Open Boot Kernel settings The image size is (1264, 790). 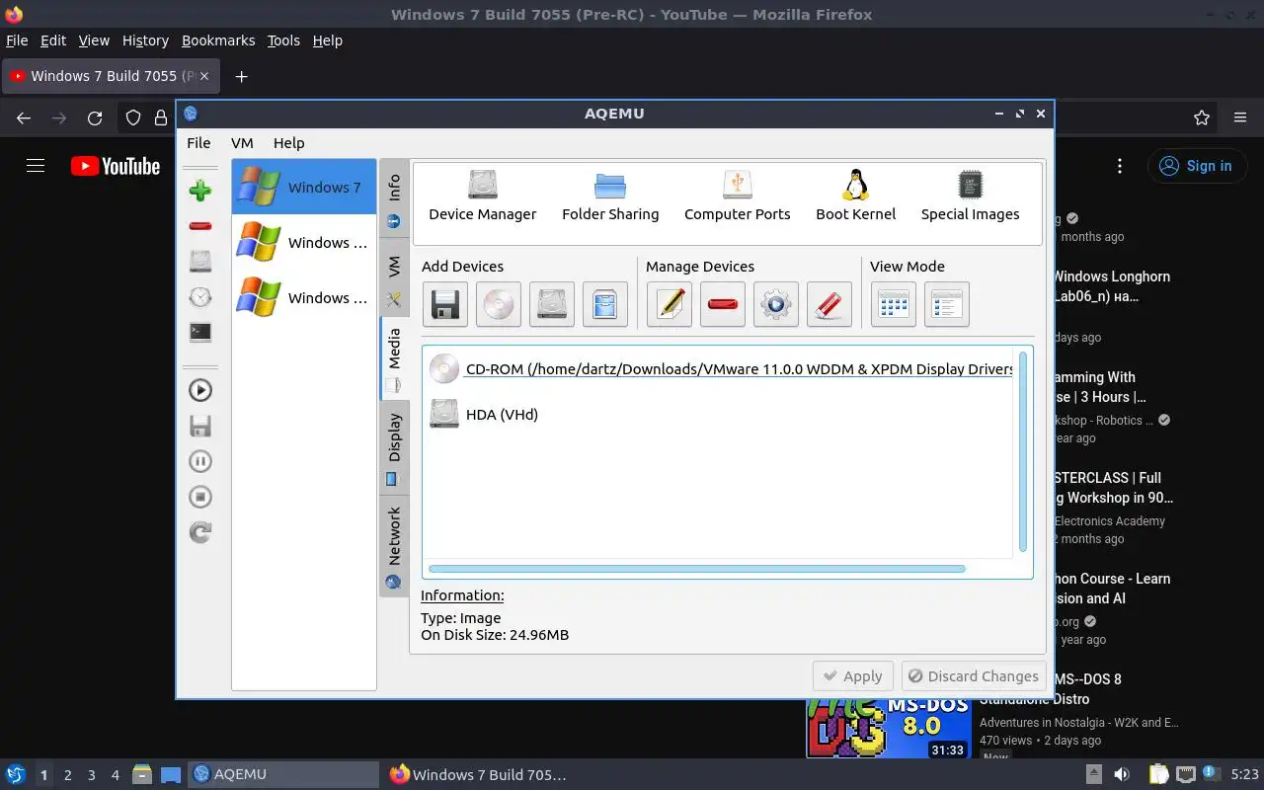[x=856, y=196]
